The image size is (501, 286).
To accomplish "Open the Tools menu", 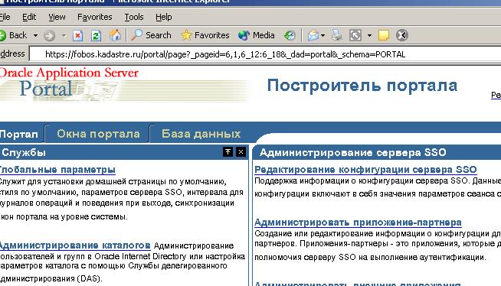I will 134,17.
